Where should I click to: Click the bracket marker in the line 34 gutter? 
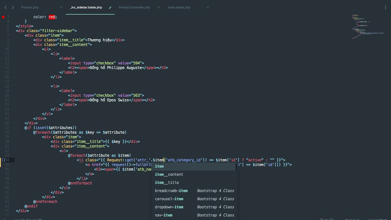pyautogui.click(x=3, y=160)
